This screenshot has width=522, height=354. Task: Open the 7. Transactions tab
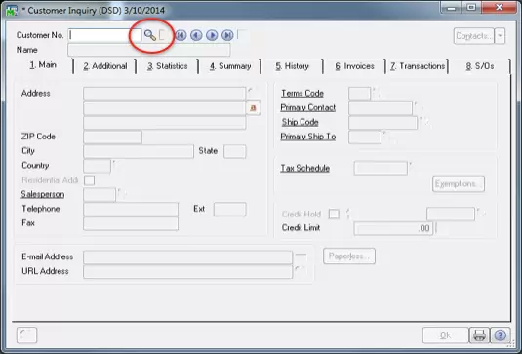(418, 66)
